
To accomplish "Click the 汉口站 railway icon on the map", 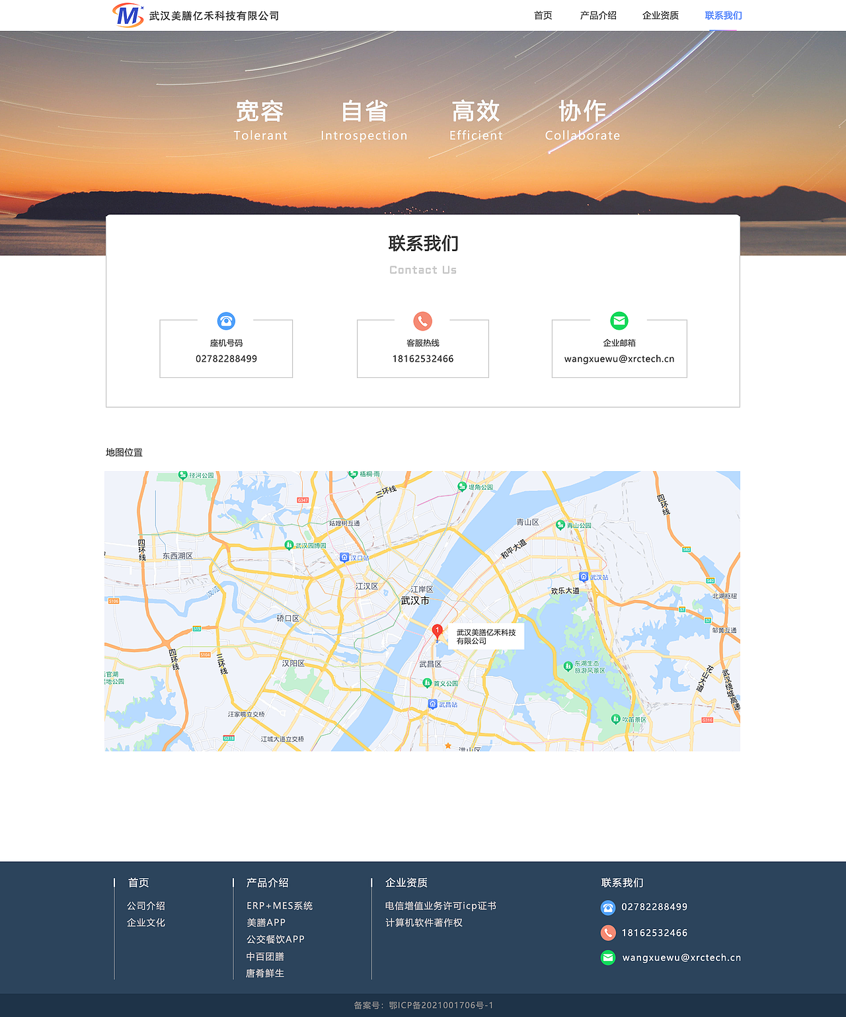I will click(x=344, y=556).
